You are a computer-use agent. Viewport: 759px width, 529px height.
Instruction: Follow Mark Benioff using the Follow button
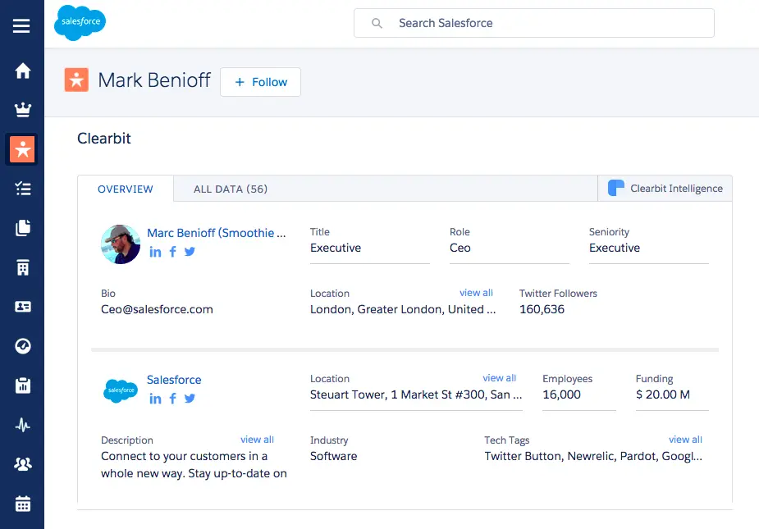260,82
